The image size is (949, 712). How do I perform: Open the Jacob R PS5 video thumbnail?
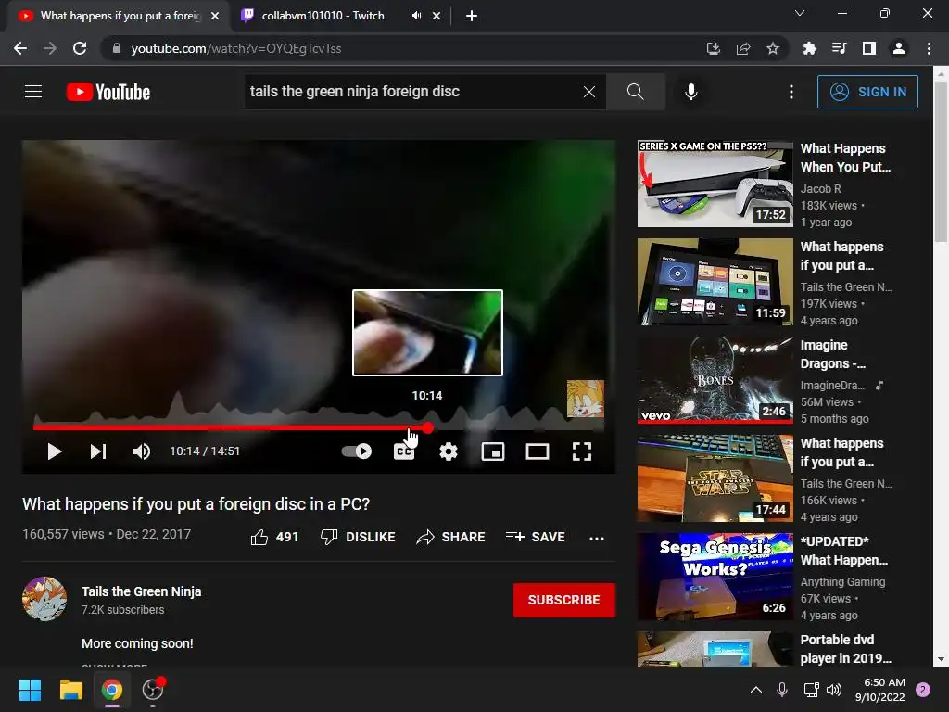[715, 184]
